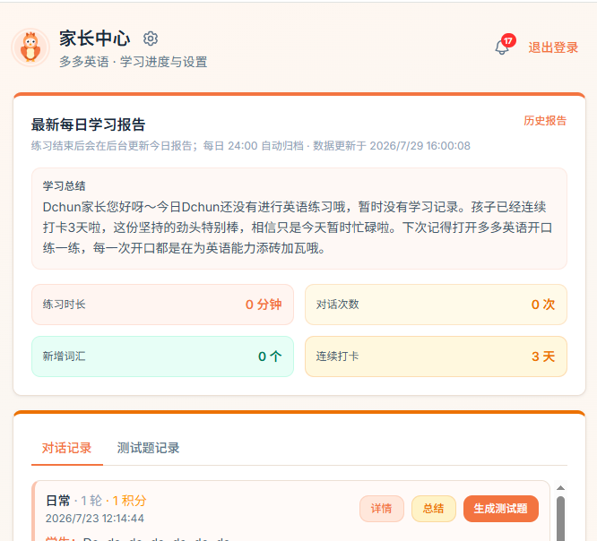597x541 pixels.
Task: Click the 家长中心 page title
Action: 95,39
